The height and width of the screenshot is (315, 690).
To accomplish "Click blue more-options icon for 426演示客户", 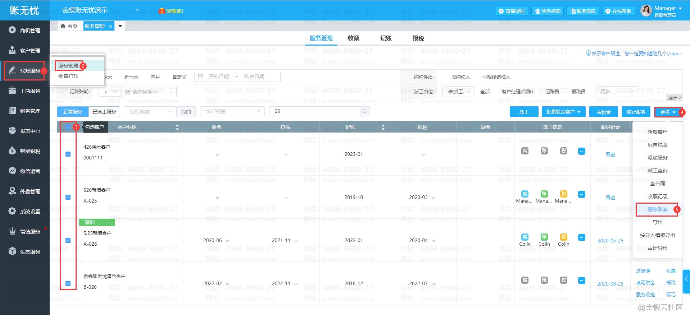I will click(581, 151).
